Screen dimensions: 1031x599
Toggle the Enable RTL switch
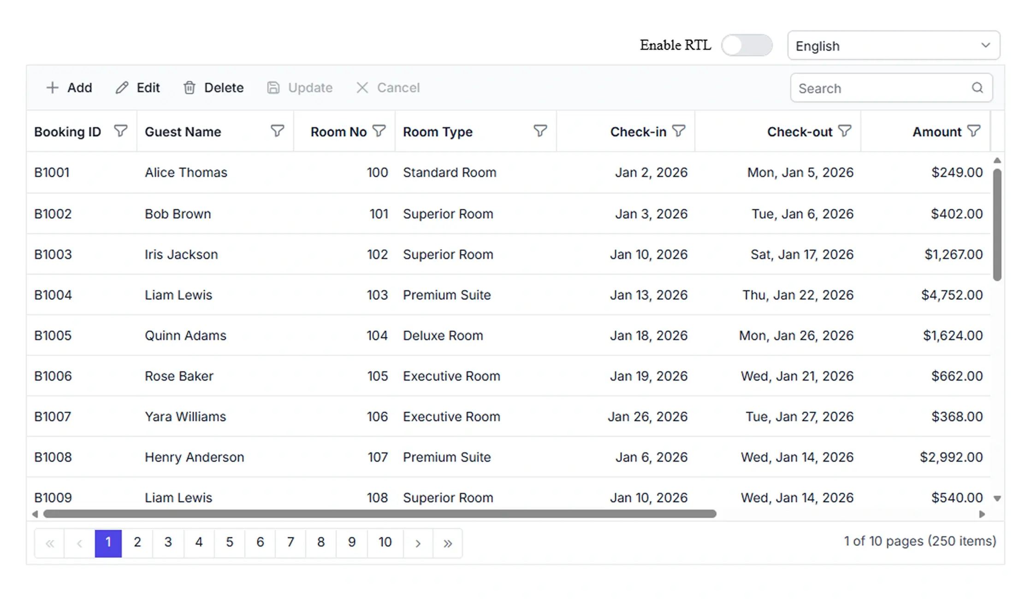(747, 45)
